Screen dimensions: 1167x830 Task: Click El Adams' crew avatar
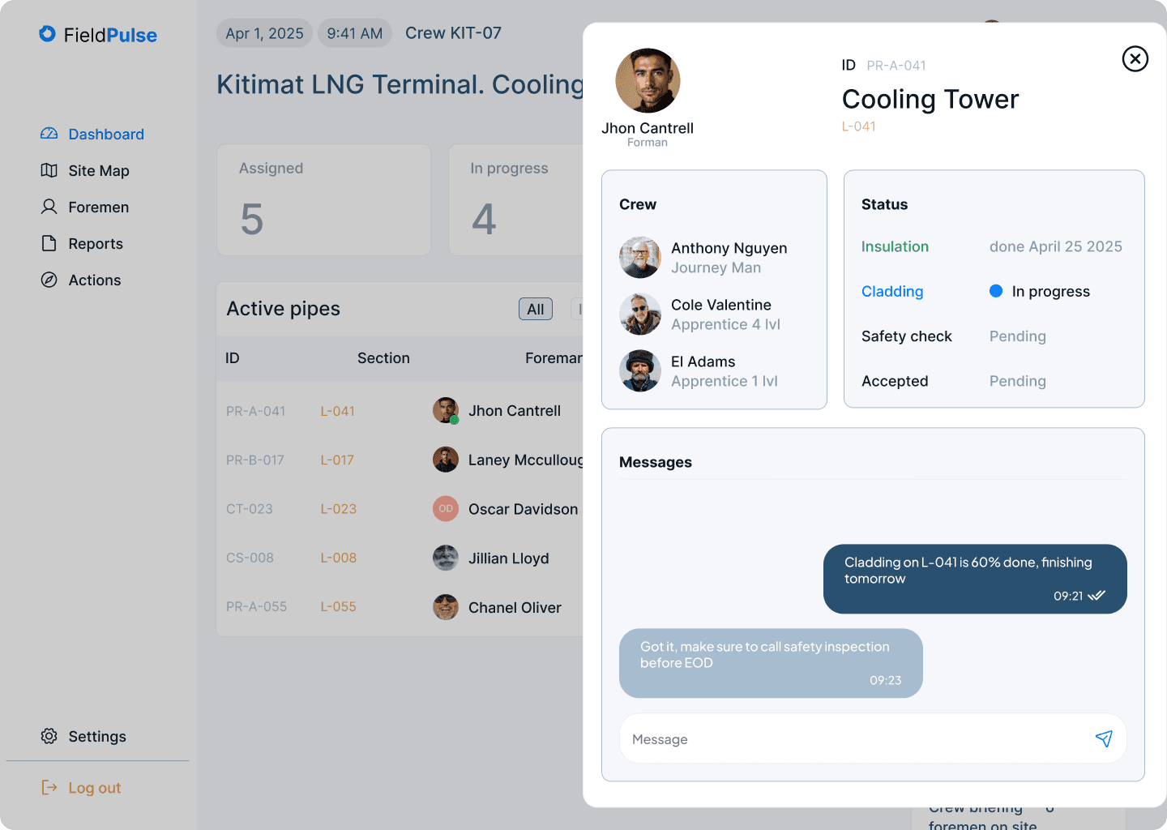click(x=640, y=371)
